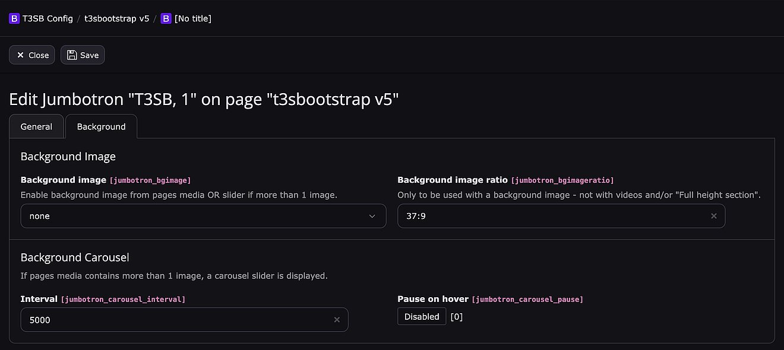Go to t3sbootstrap v5 breadcrumb page
This screenshot has width=784, height=350.
[x=116, y=18]
